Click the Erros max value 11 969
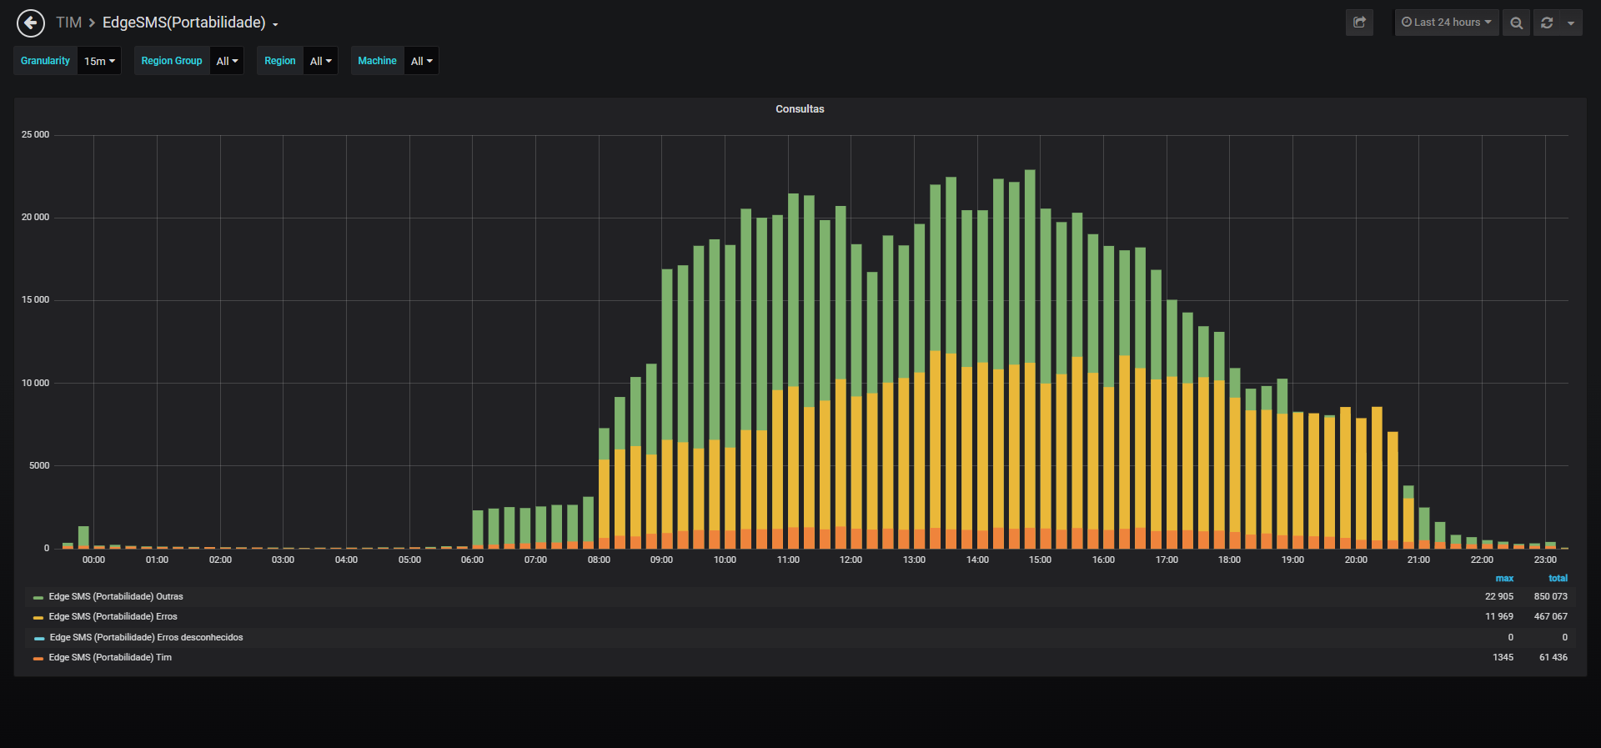Screen dimensions: 1601x748 click(1499, 617)
